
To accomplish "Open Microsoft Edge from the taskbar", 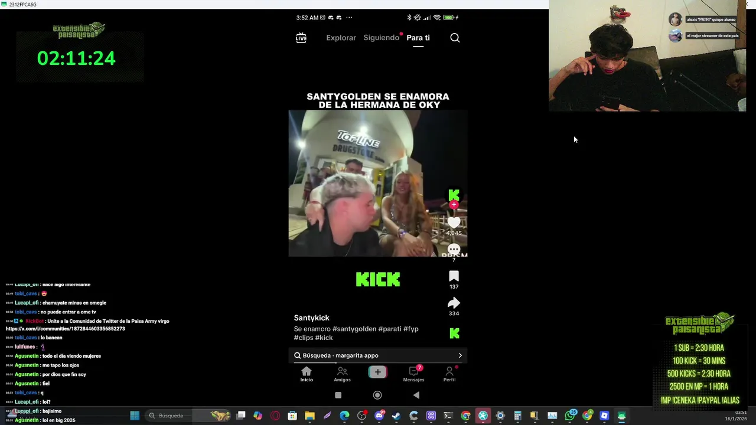I will coord(344,416).
